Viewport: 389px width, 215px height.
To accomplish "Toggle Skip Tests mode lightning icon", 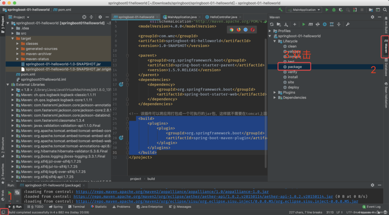I will (x=324, y=24).
